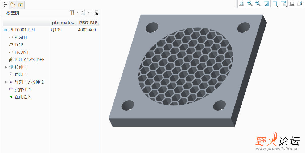Screen dimensions: 305x153
Task: Click the 模型树 panel title
Action: tap(13, 13)
